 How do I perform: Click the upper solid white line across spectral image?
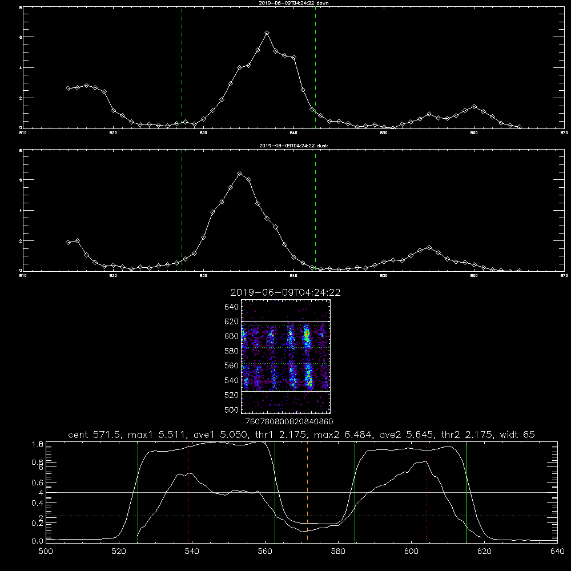pos(285,322)
